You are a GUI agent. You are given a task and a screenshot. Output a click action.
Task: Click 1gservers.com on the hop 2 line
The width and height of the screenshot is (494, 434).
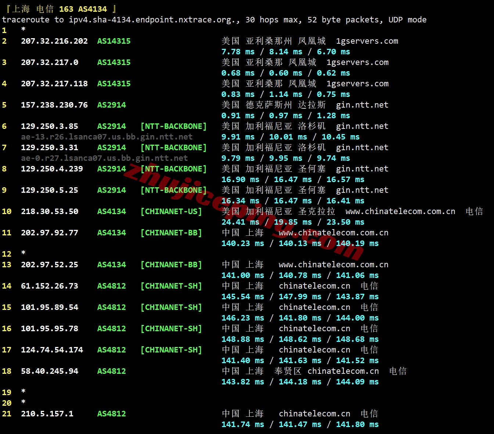tap(367, 41)
